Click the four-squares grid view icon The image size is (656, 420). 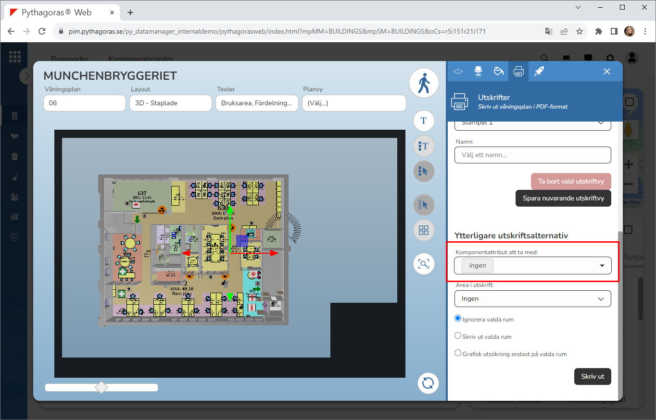point(424,230)
